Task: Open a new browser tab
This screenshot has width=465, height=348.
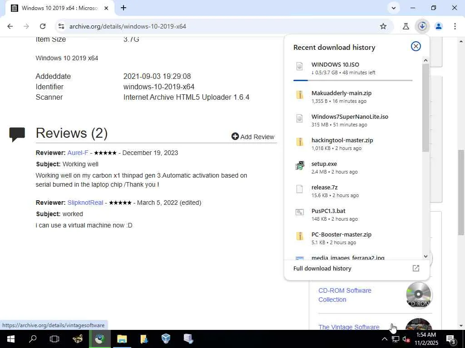Action: tap(124, 8)
